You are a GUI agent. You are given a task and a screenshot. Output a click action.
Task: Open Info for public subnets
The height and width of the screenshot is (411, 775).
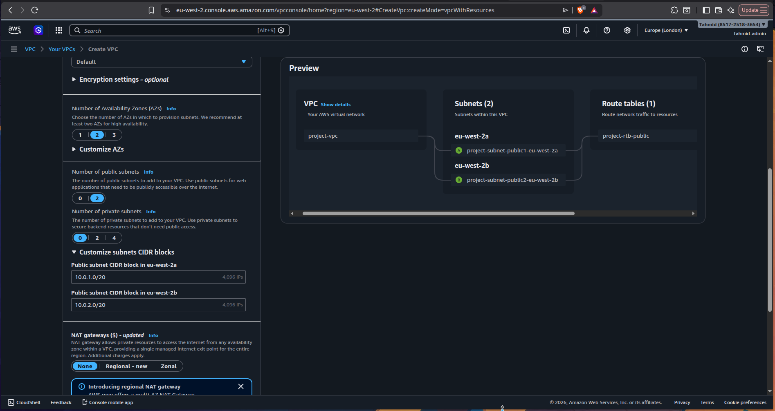tap(148, 172)
